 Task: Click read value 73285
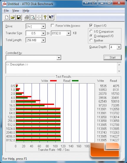coord(115,105)
